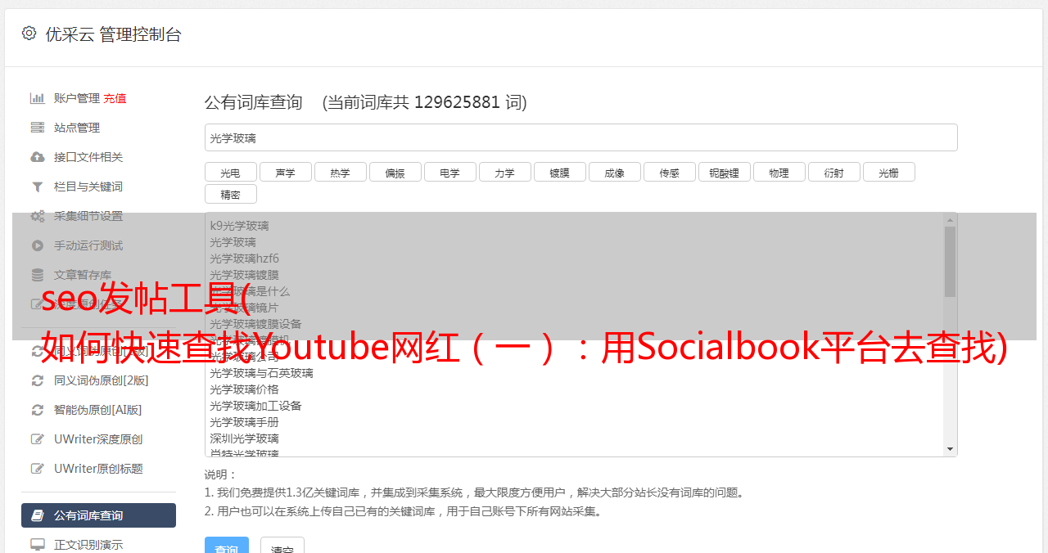Select the 成像 keyword tag

(615, 173)
